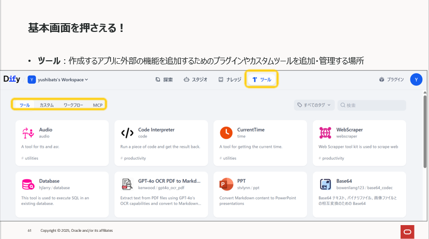
Task: Click the Code Interpreter icon
Action: tap(127, 133)
